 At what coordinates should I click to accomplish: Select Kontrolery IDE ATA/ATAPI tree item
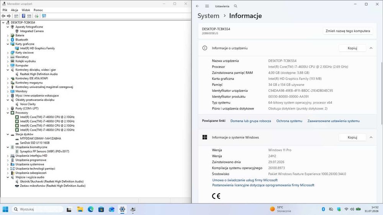tap(31, 78)
